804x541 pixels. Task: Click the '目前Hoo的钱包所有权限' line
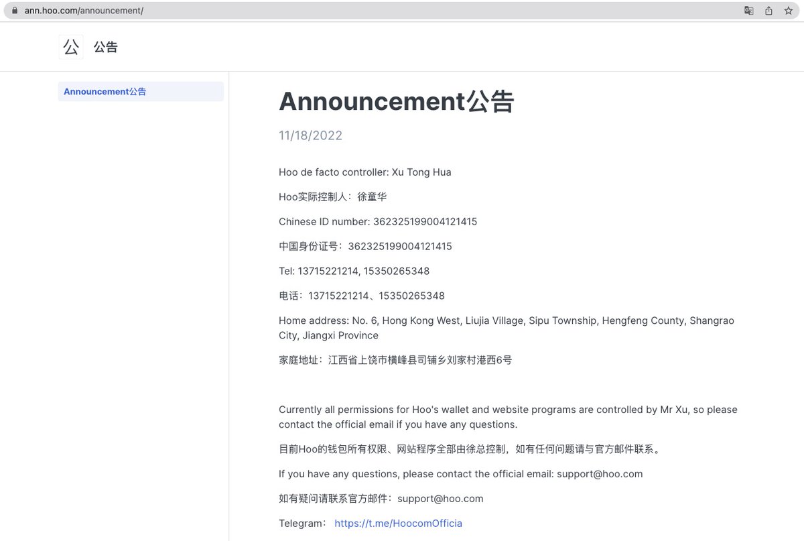(x=470, y=449)
